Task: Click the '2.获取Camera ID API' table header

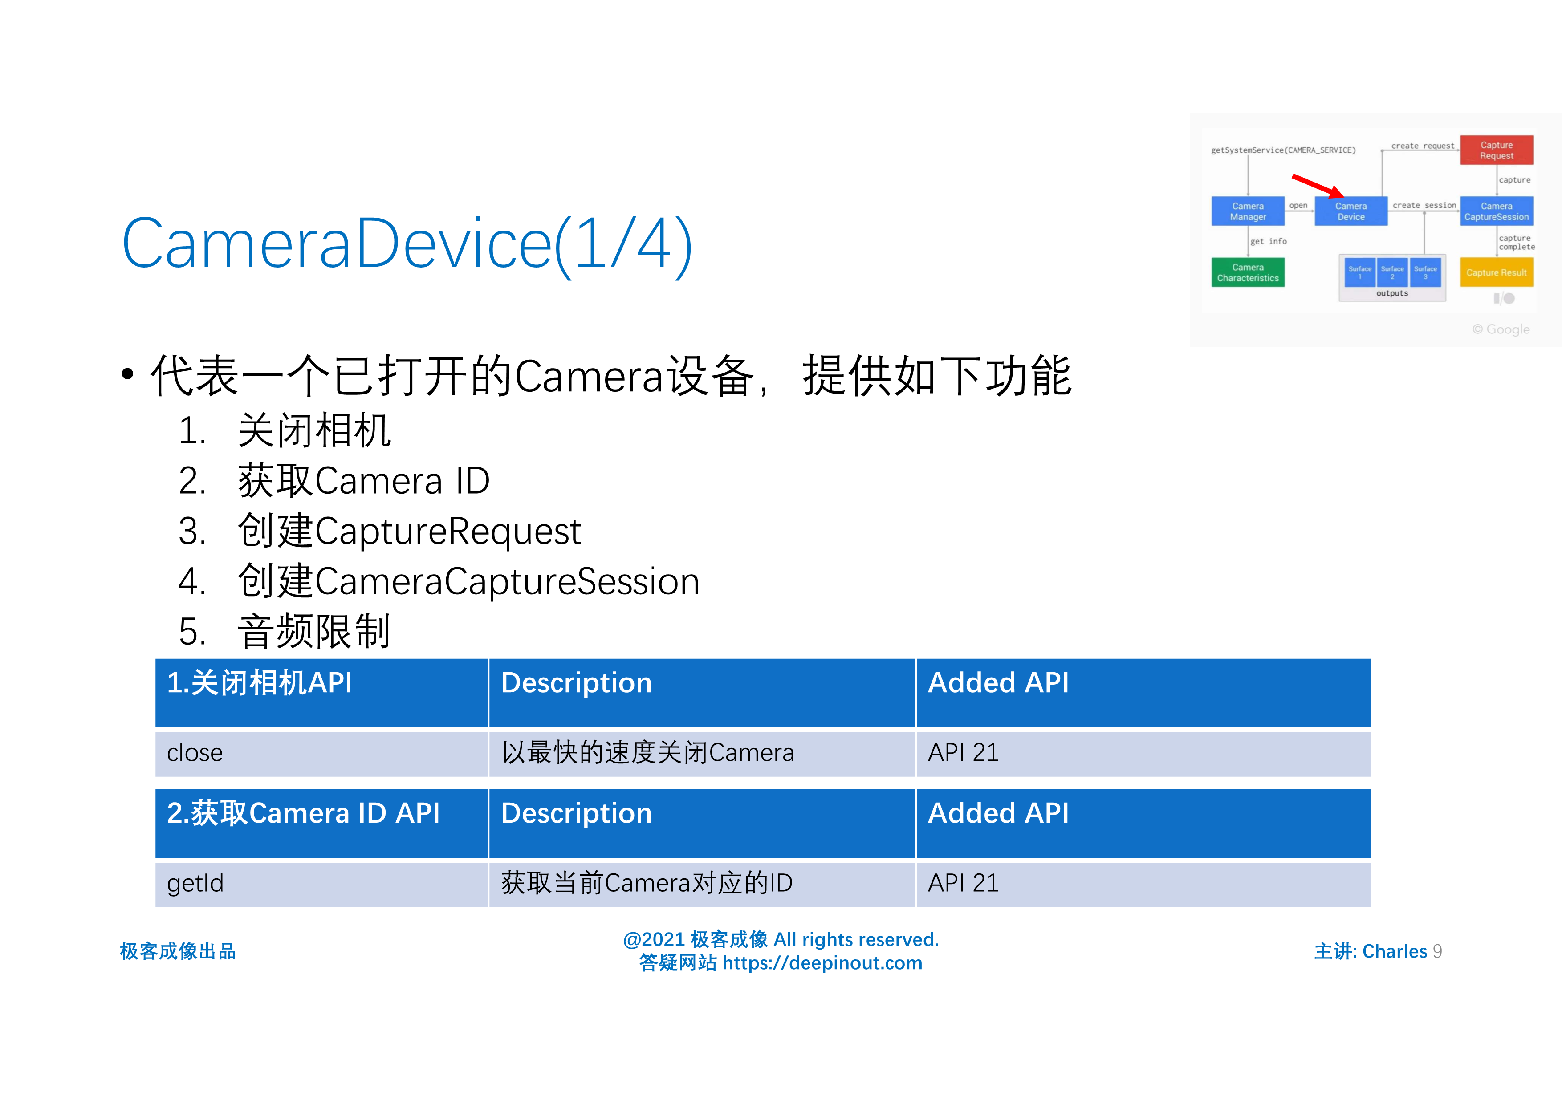Action: click(x=321, y=823)
